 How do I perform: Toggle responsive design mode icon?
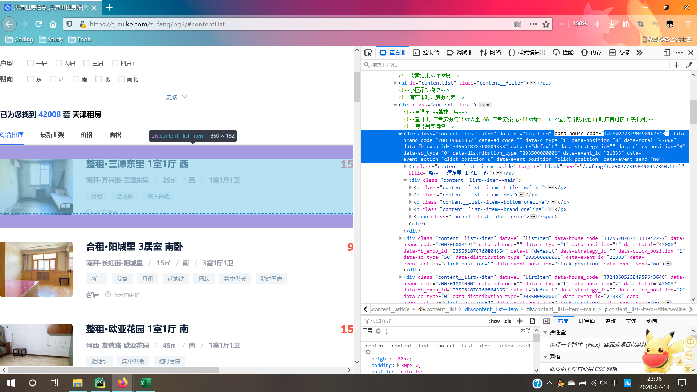(667, 53)
